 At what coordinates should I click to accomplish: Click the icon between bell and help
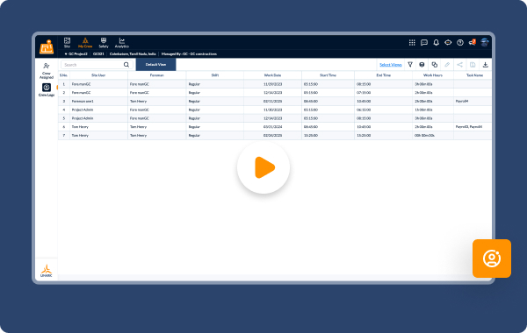[448, 43]
